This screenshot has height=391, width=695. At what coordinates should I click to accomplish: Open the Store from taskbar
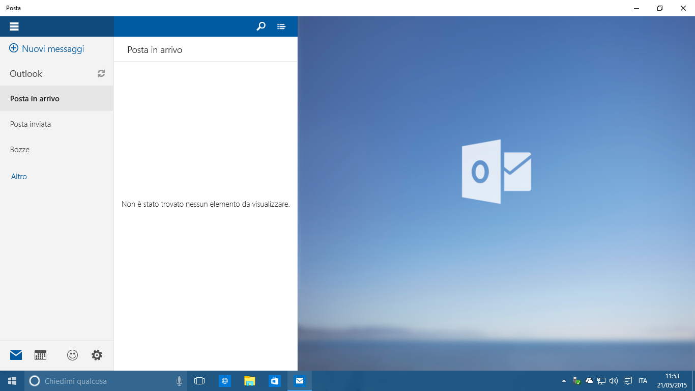click(x=274, y=381)
